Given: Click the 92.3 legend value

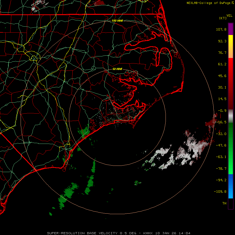Looking at the screenshot, I should [x=222, y=41].
